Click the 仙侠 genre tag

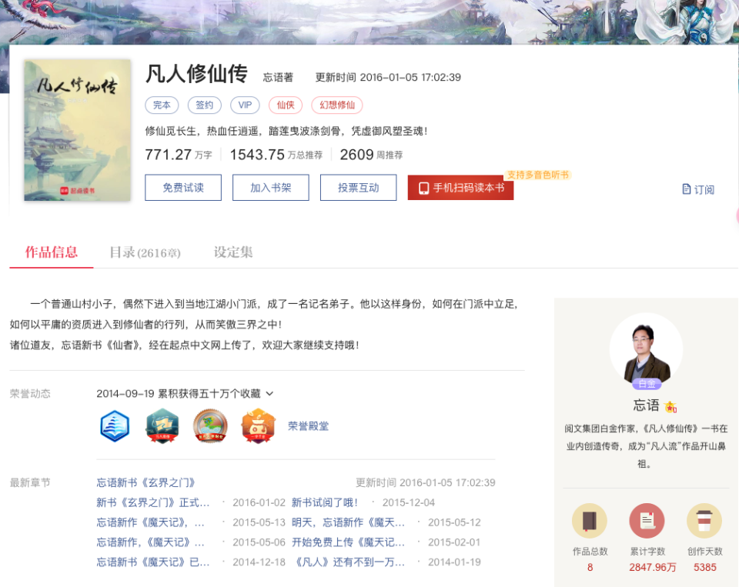click(285, 105)
